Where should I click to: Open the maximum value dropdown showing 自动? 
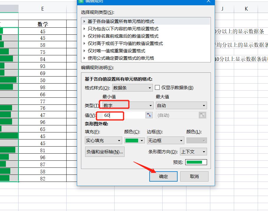[181, 105]
